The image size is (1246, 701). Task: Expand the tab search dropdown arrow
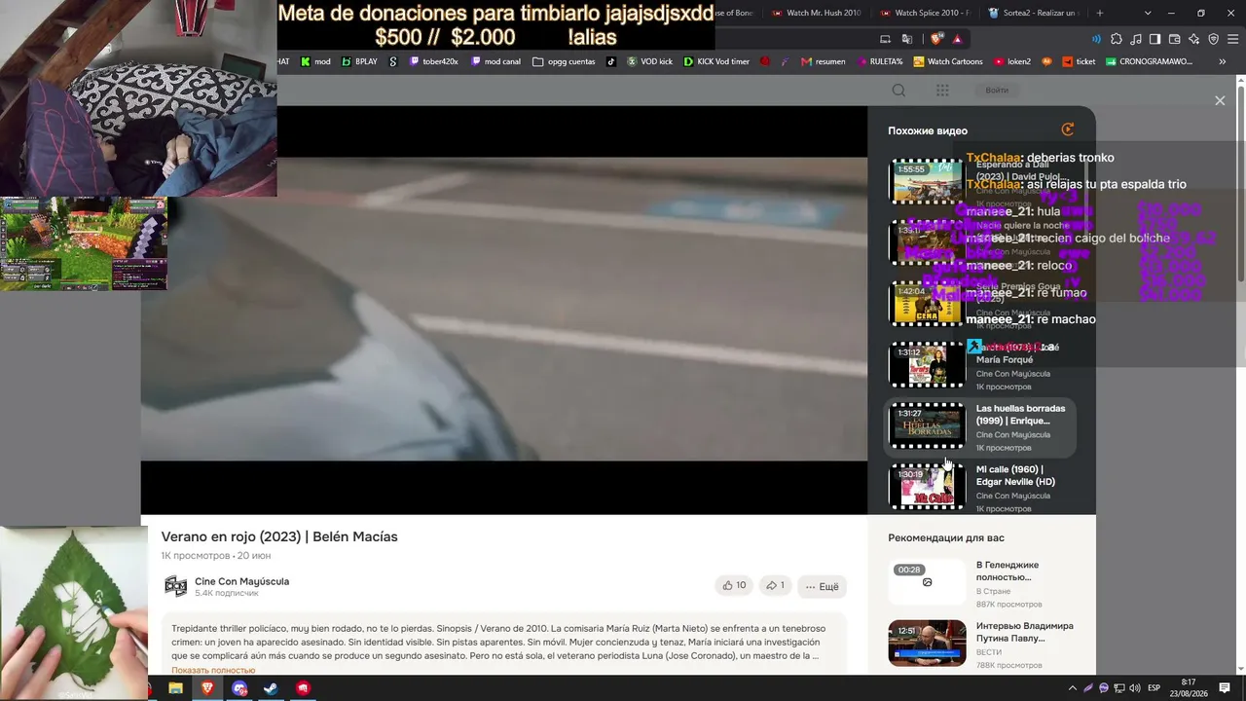click(x=1148, y=13)
